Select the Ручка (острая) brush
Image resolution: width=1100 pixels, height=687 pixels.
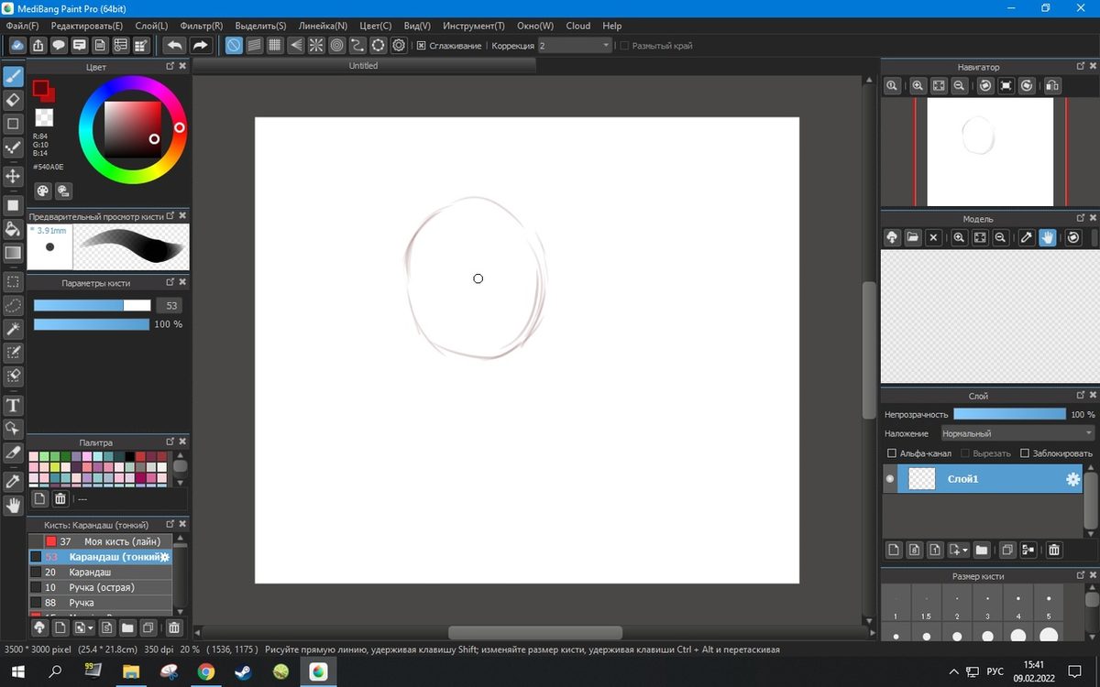[x=101, y=587]
